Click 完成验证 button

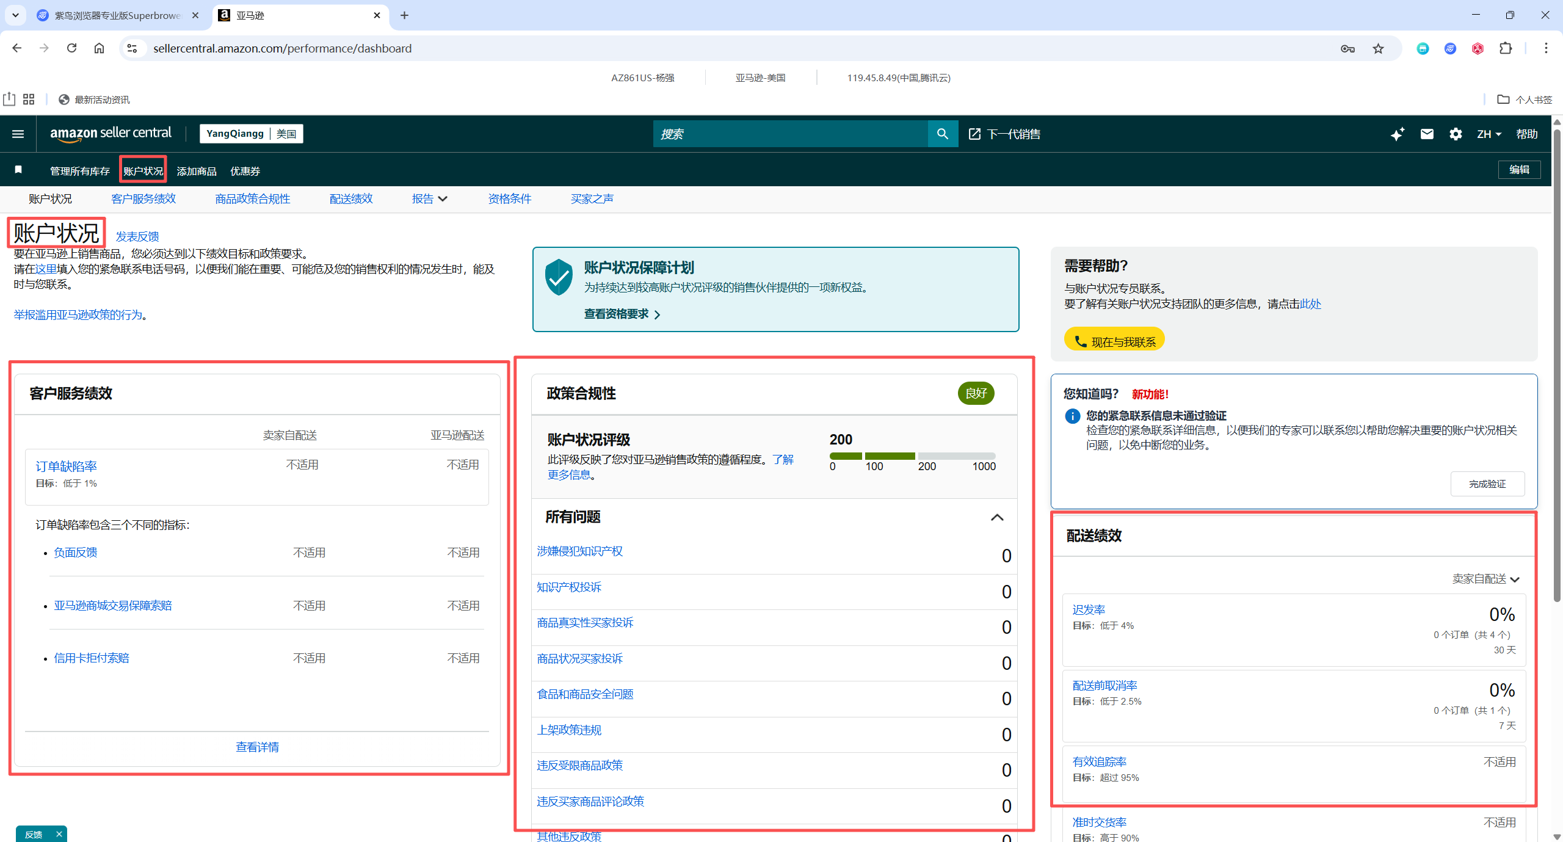point(1487,484)
